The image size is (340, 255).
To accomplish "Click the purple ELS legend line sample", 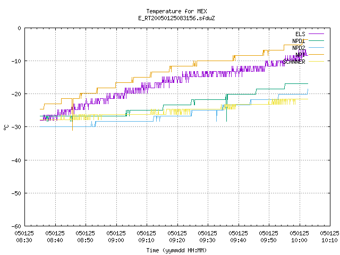I will [x=316, y=34].
